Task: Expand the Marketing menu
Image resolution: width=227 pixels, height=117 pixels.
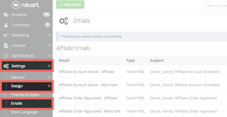Action: 49,35
